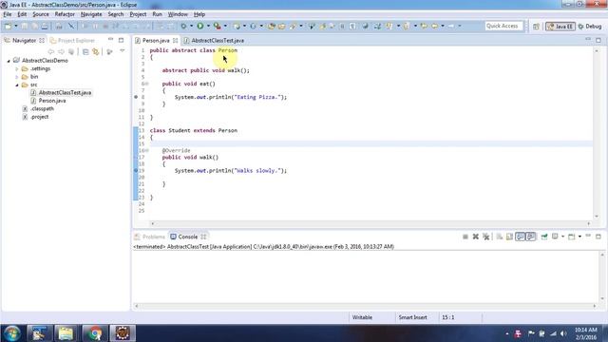This screenshot has height=342, width=608.
Task: Click Remove All Terminated Launches icon
Action: (x=486, y=237)
